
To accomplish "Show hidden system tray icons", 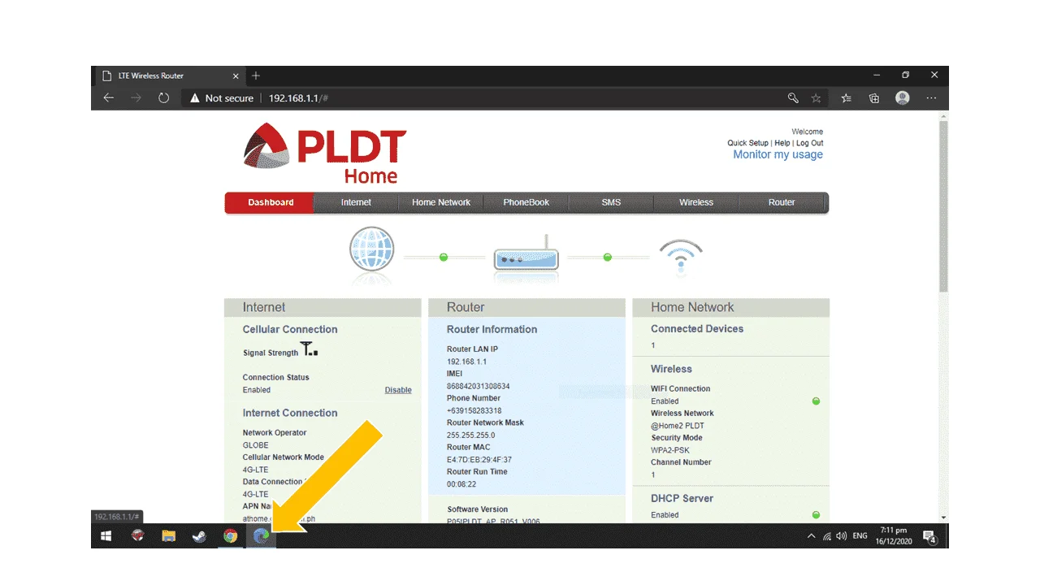I will [x=811, y=536].
